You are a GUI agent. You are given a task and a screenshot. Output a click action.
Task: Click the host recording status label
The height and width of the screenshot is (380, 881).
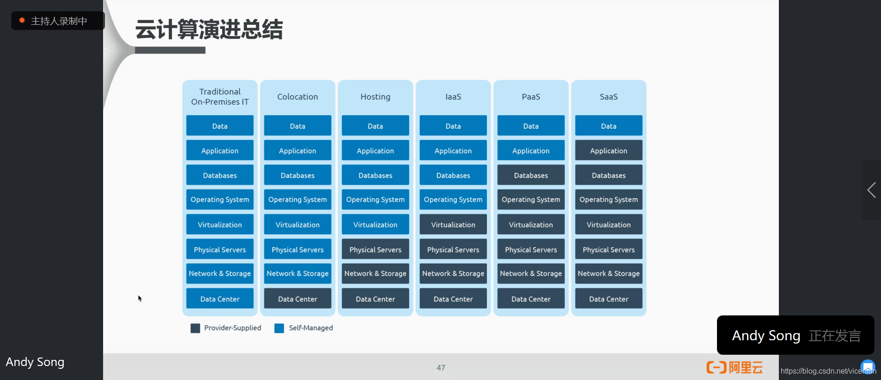pos(59,21)
